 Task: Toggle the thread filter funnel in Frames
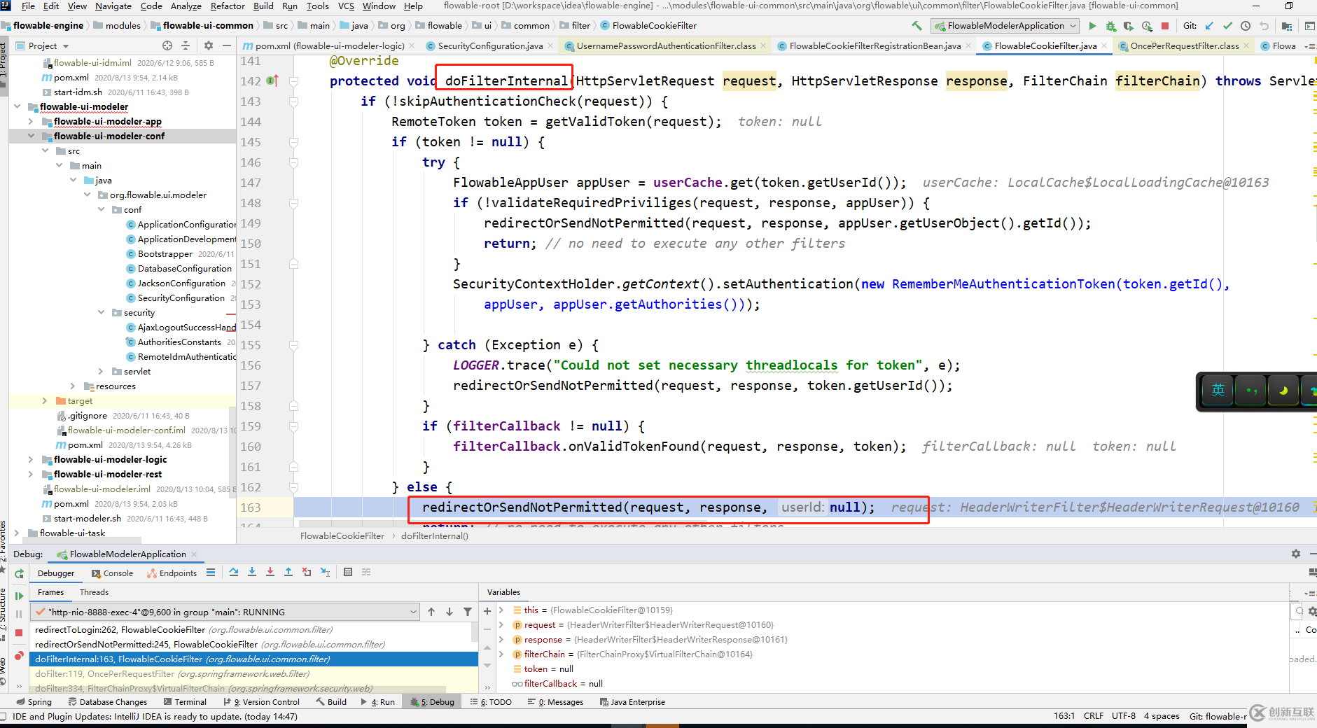pyautogui.click(x=468, y=611)
